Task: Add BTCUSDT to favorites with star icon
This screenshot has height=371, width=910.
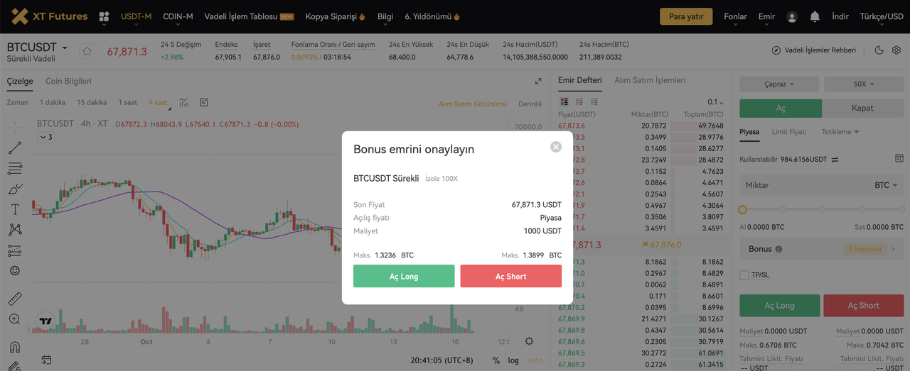Action: [x=87, y=51]
